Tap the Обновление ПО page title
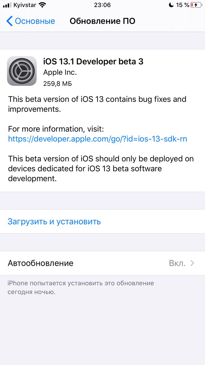 102,21
